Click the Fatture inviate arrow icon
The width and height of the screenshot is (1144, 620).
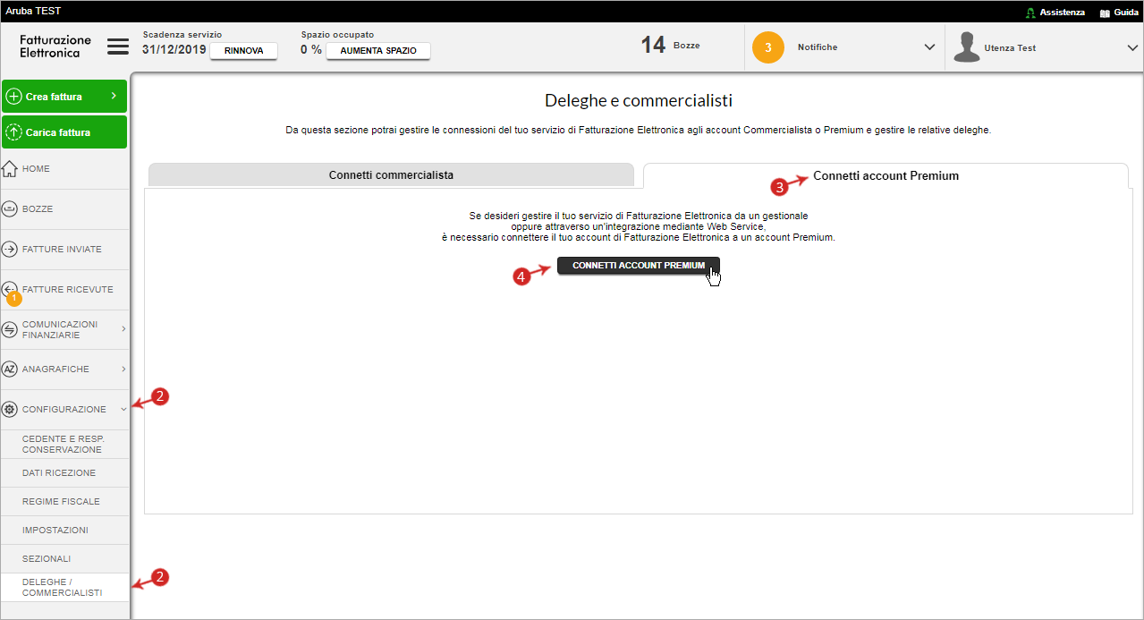pyautogui.click(x=10, y=249)
